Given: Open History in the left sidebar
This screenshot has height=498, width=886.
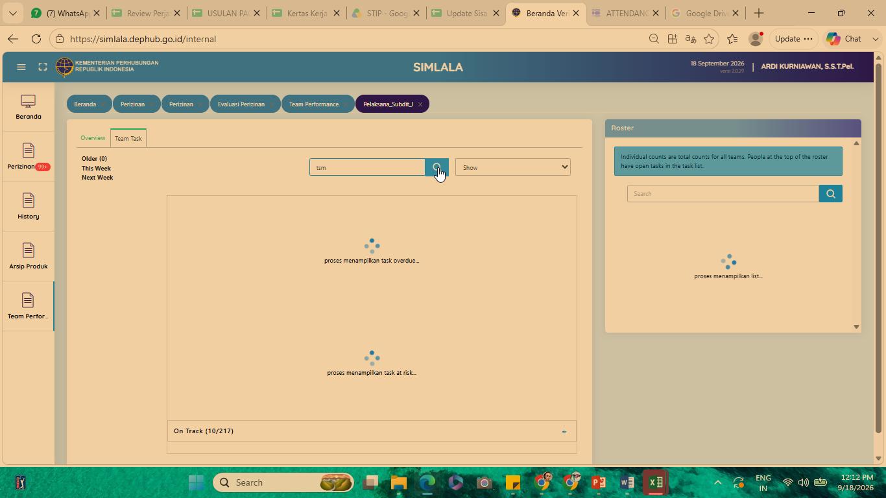Looking at the screenshot, I should 29,207.
